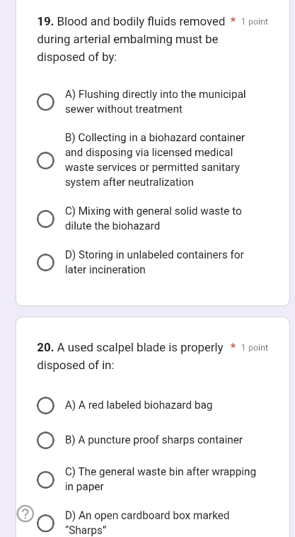The height and width of the screenshot is (537, 295).
Task: Click the label text 'C) Mixing with general solid waste'
Action: (x=154, y=218)
